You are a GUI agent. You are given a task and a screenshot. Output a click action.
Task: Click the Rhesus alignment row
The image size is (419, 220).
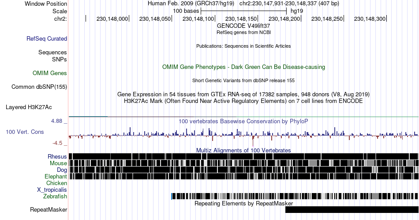243,156
